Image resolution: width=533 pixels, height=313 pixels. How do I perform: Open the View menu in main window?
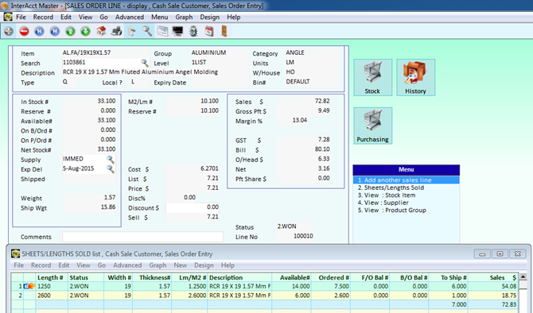click(x=85, y=17)
